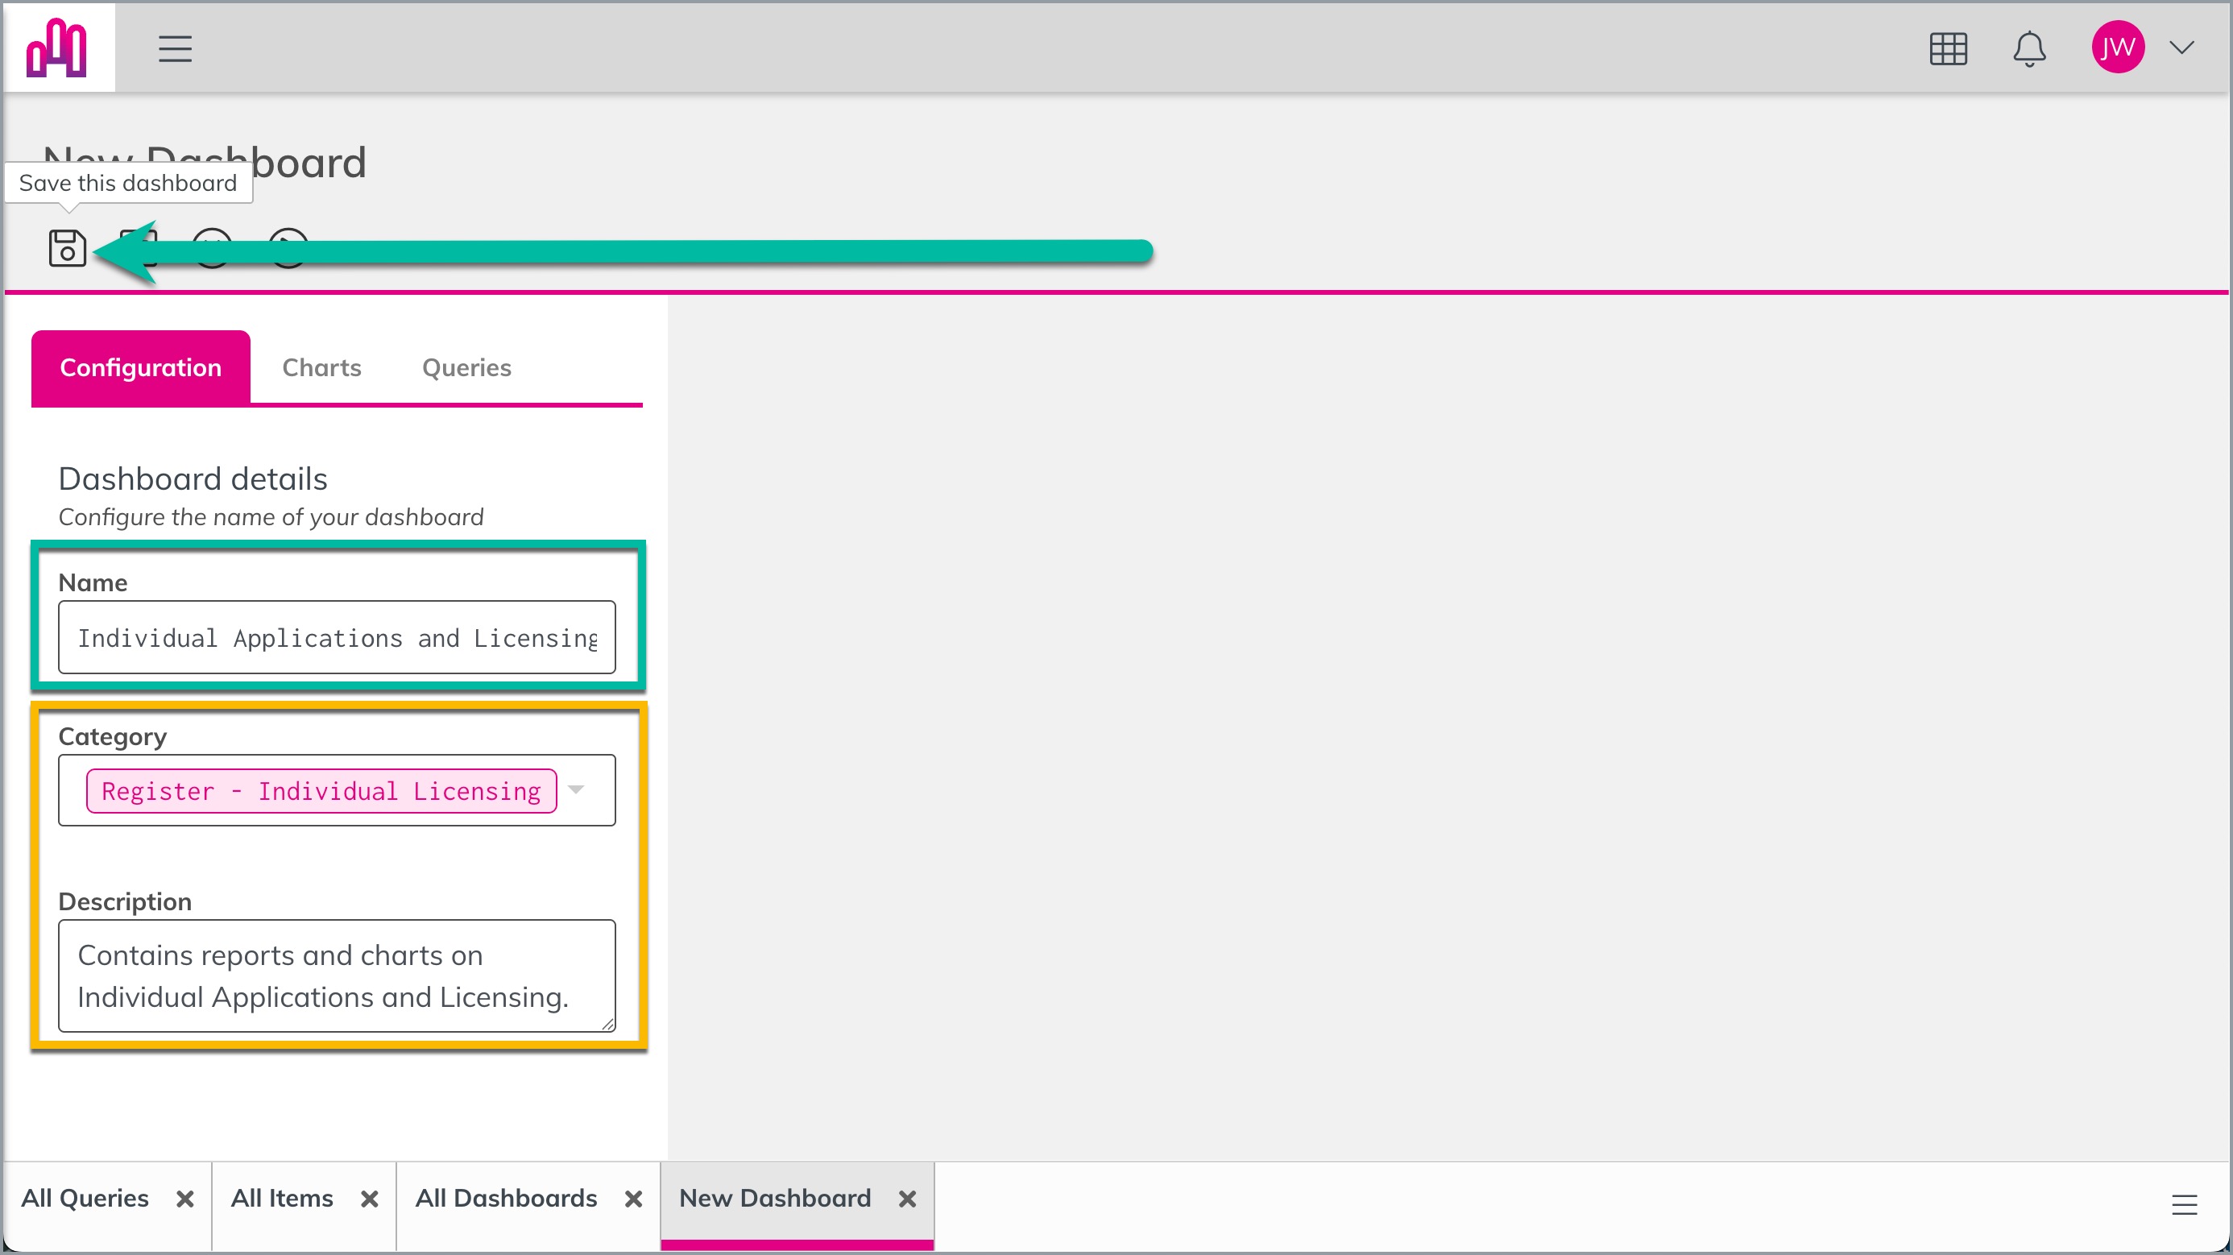Select the Register - Individual Licensing tag

point(321,790)
